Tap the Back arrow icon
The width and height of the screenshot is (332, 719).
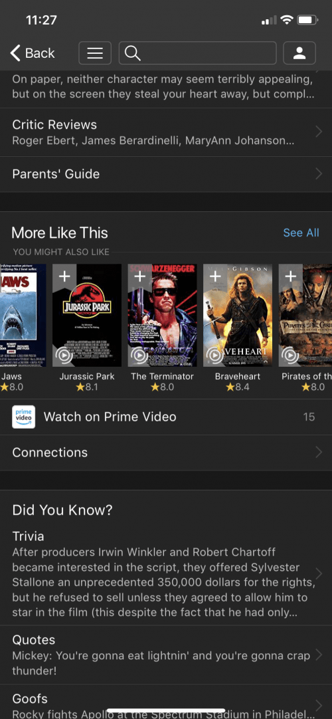15,53
